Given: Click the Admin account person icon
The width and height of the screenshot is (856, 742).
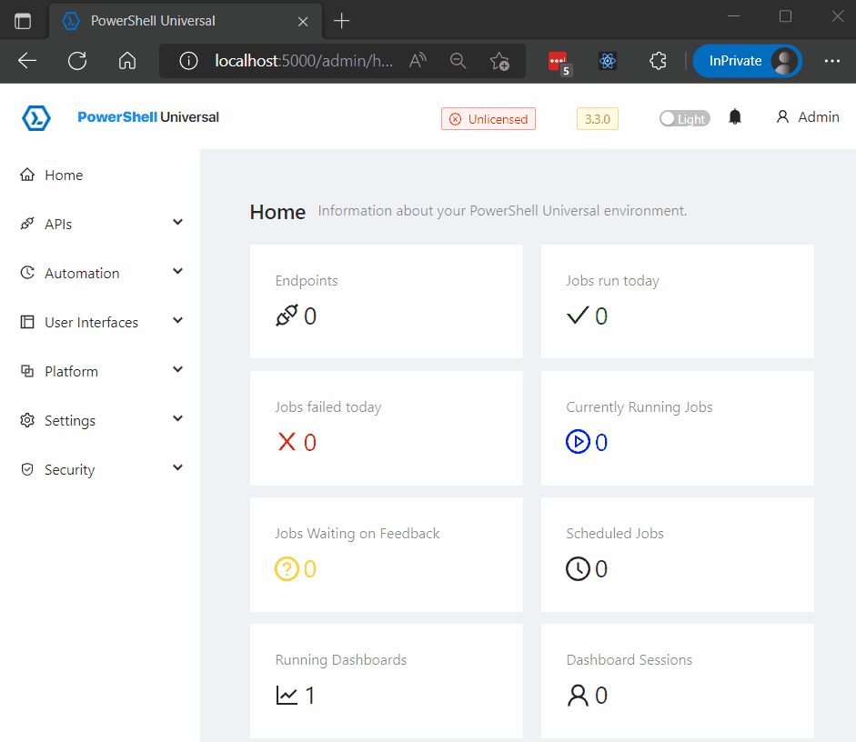Looking at the screenshot, I should [x=782, y=116].
